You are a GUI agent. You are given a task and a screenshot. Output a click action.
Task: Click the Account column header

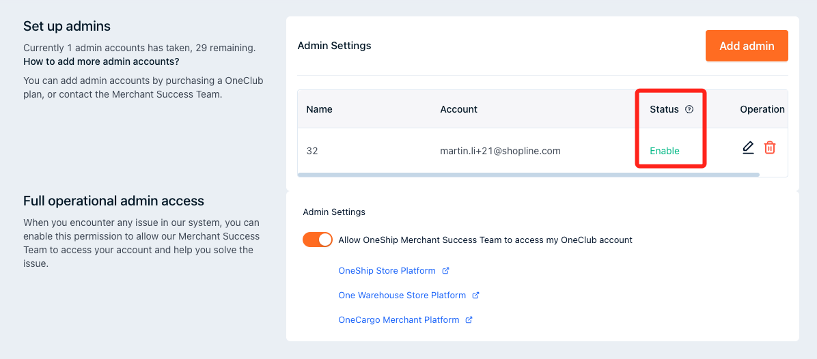point(458,109)
